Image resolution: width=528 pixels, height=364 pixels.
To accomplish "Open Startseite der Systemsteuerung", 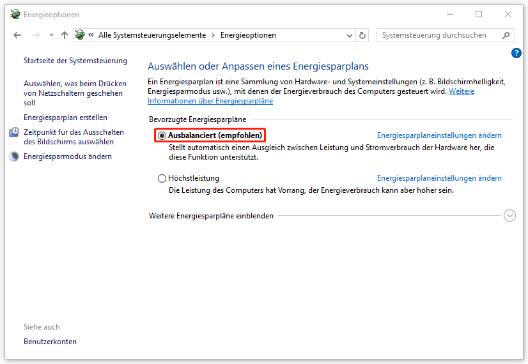I will [x=75, y=61].
